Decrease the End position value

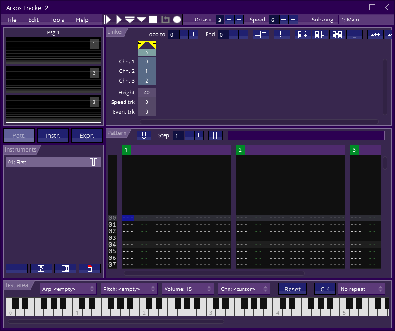pos(234,34)
